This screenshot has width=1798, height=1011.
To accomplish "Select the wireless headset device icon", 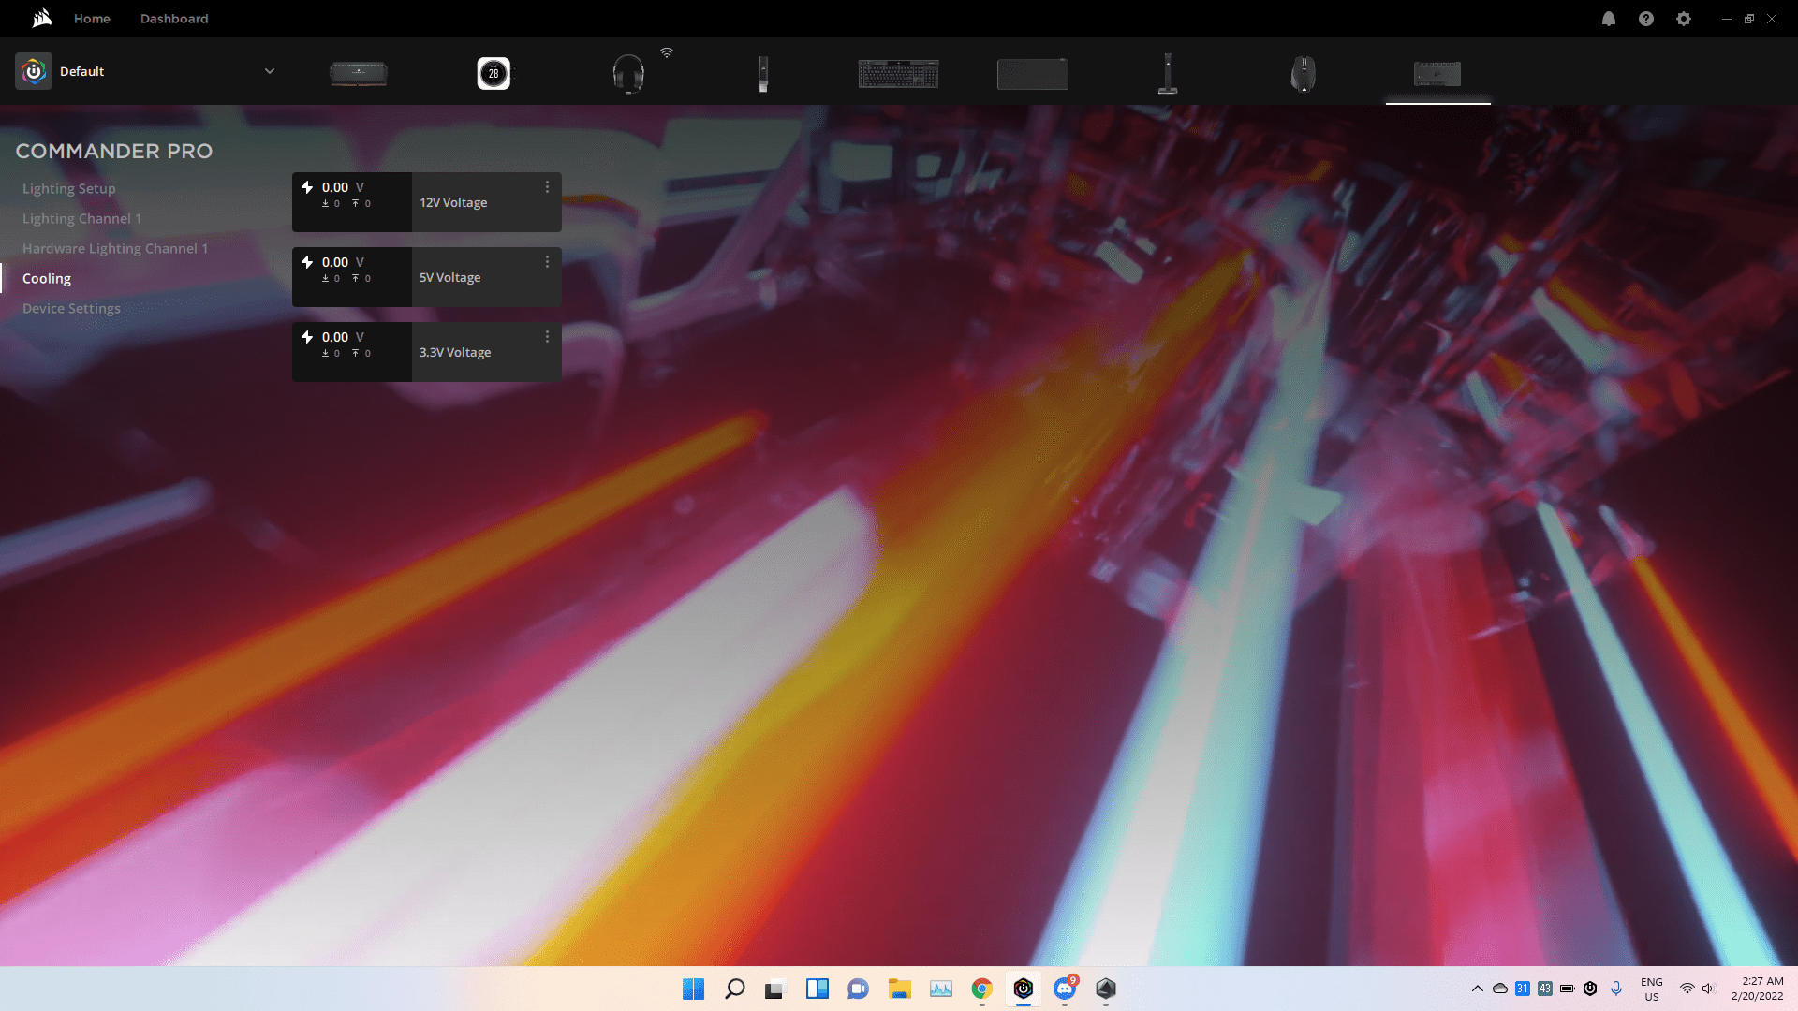I will coord(628,73).
